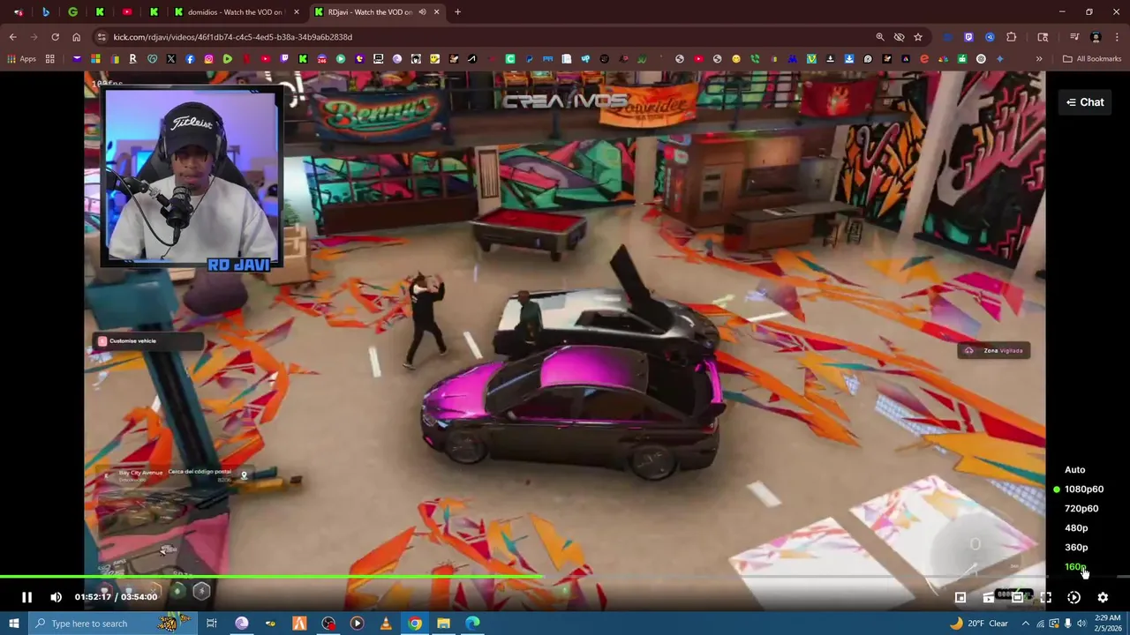The image size is (1130, 635).
Task: Toggle theater mode in the player
Action: click(x=1017, y=597)
